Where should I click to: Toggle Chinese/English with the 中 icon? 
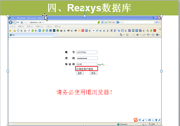click(x=140, y=120)
